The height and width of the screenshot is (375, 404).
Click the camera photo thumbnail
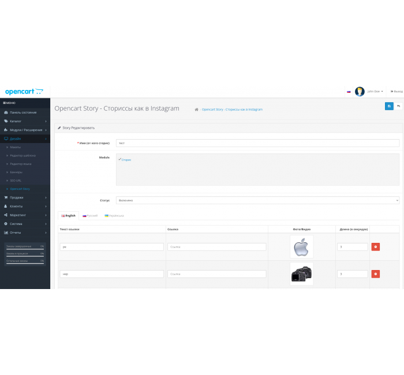click(x=301, y=274)
